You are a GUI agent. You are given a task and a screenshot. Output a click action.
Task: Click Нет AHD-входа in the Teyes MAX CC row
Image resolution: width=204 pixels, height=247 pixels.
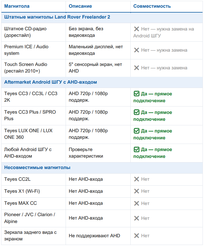(x=86, y=203)
